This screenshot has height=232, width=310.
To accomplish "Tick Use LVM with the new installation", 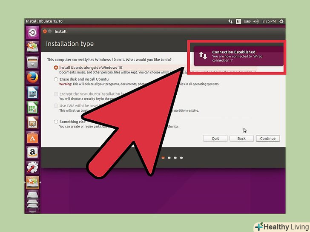I will [56, 106].
